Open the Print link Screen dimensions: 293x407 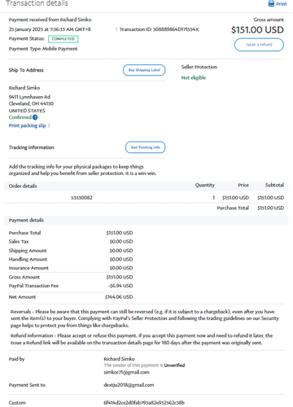coord(282,4)
